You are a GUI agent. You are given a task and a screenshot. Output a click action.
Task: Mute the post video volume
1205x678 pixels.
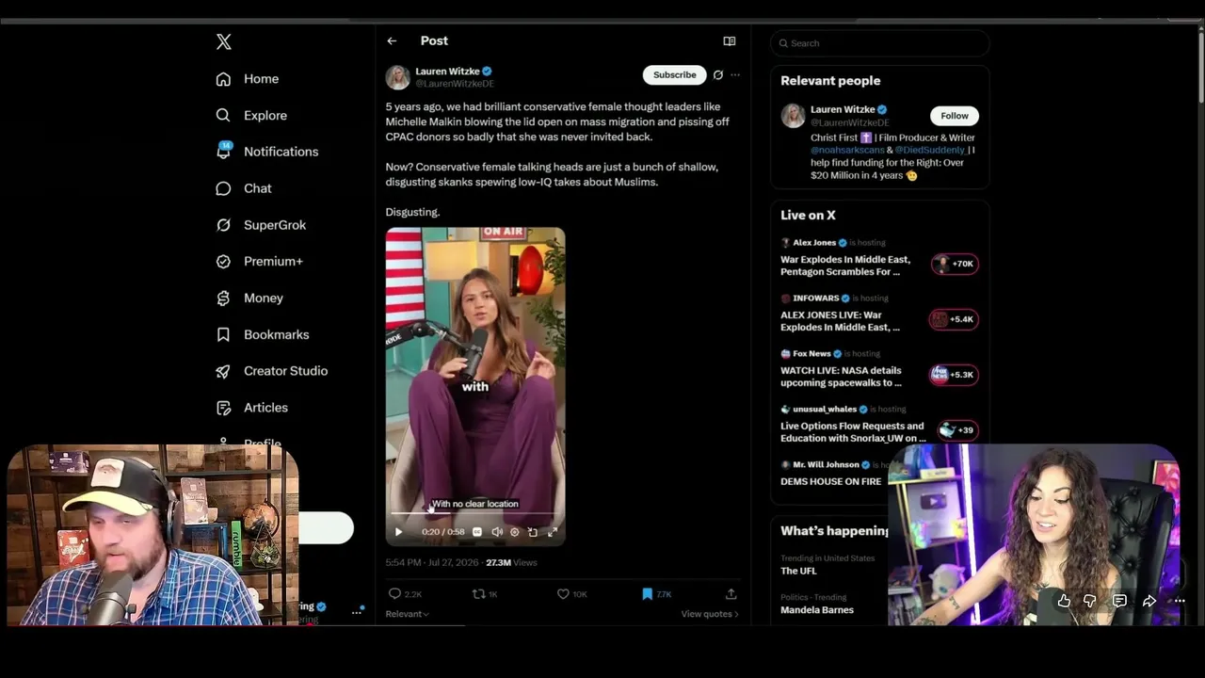tap(497, 532)
